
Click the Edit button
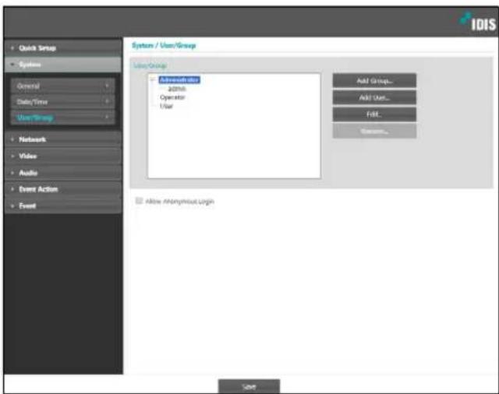(x=374, y=114)
